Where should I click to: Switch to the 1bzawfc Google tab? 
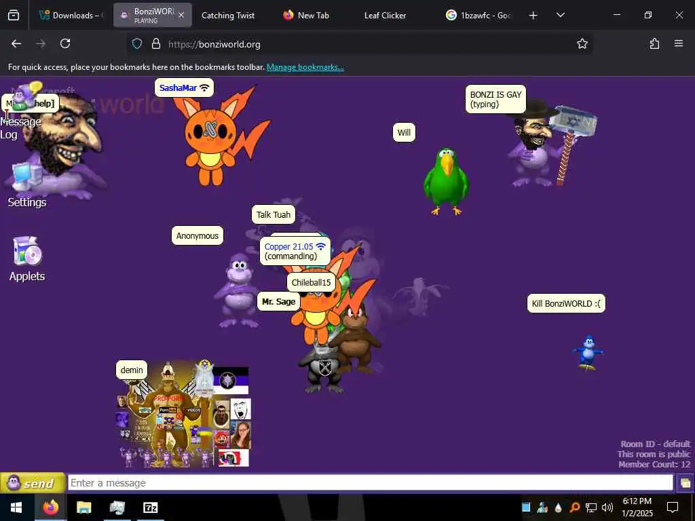point(478,16)
